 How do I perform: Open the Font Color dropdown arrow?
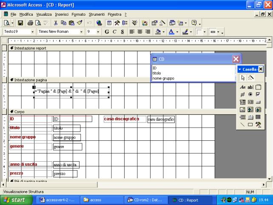point(177,32)
